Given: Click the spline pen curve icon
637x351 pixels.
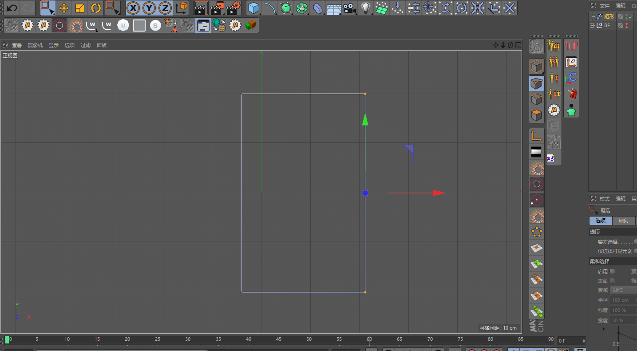Looking at the screenshot, I should pyautogui.click(x=269, y=8).
